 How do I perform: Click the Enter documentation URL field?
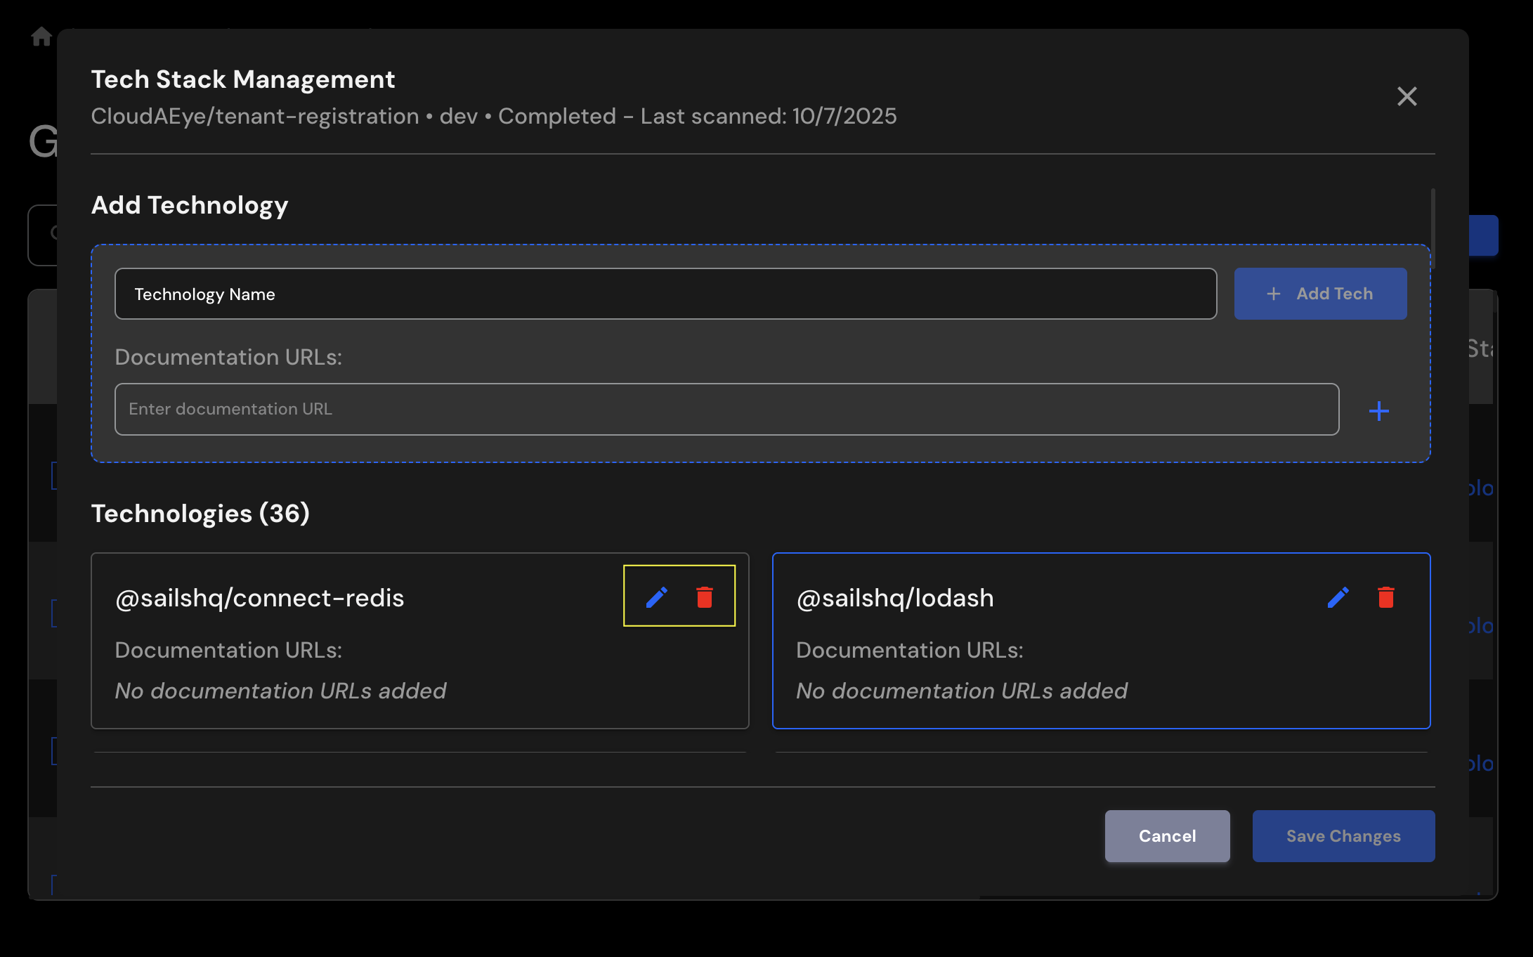[x=726, y=409]
